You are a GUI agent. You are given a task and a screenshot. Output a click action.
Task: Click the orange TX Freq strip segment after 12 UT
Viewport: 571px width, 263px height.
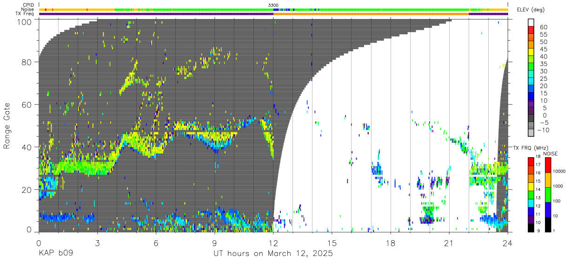(371, 14)
